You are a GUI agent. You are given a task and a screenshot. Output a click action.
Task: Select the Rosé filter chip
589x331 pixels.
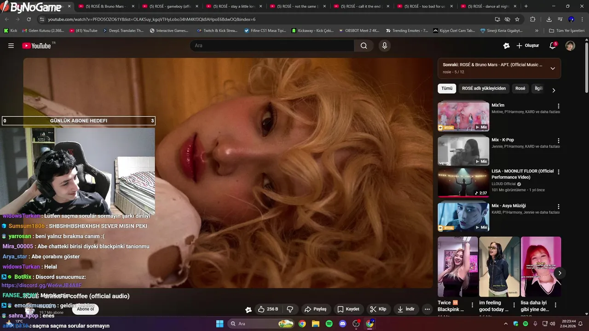(x=520, y=88)
